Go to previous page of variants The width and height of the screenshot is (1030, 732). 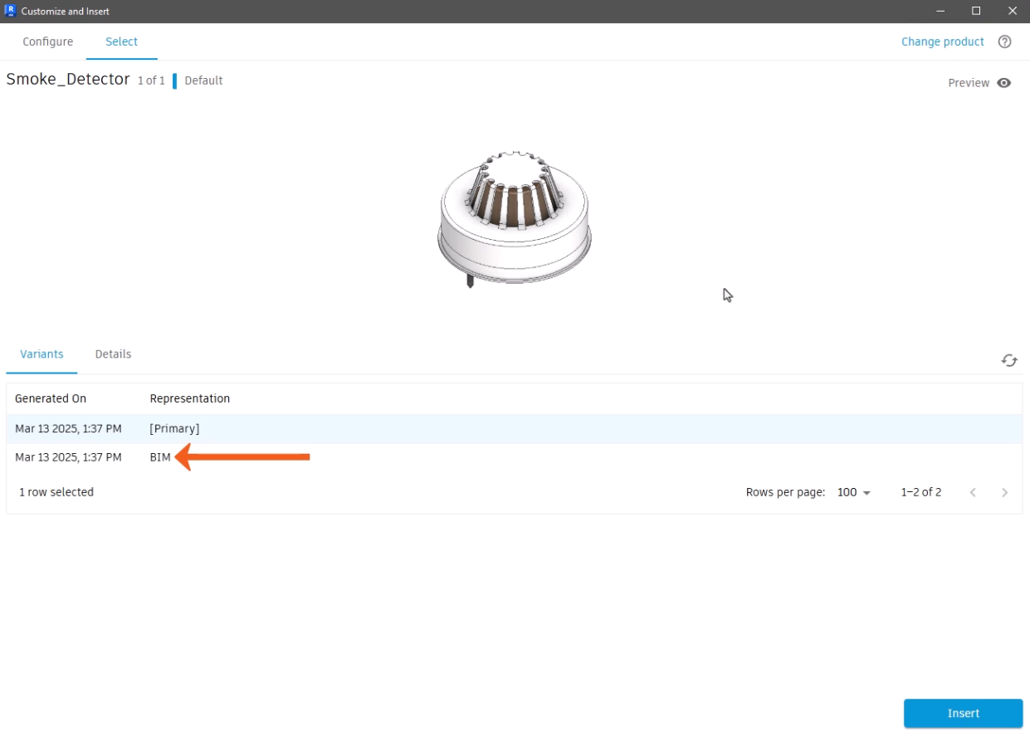tap(973, 492)
